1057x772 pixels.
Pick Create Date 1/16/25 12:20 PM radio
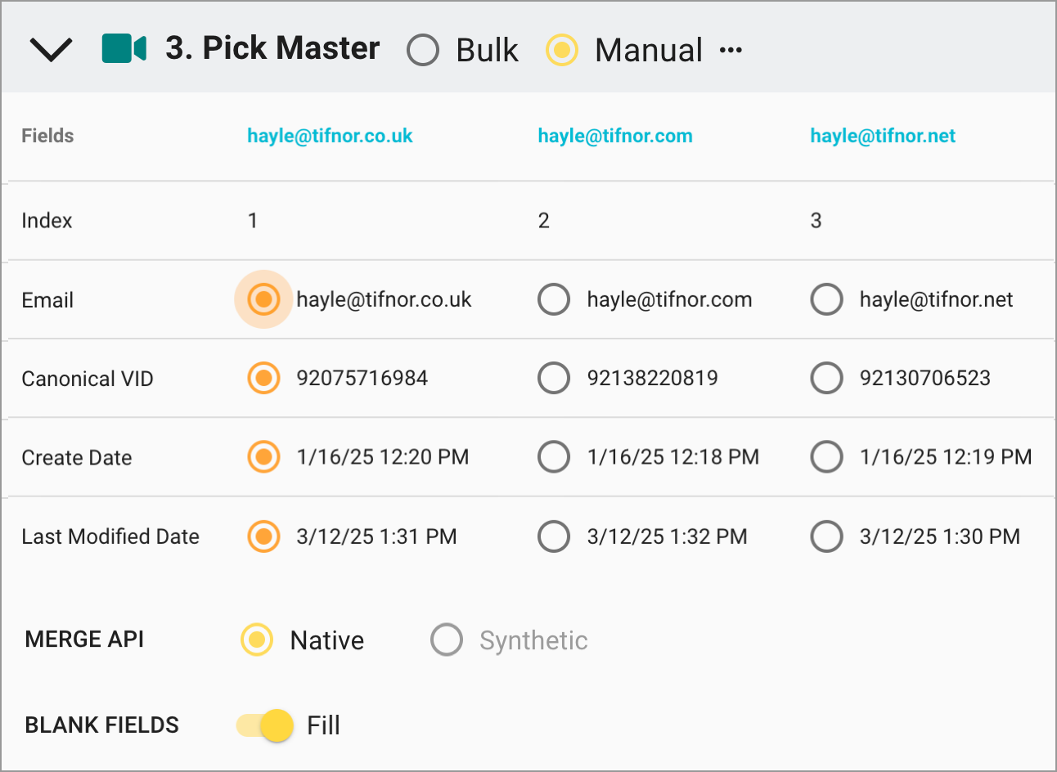click(x=263, y=456)
